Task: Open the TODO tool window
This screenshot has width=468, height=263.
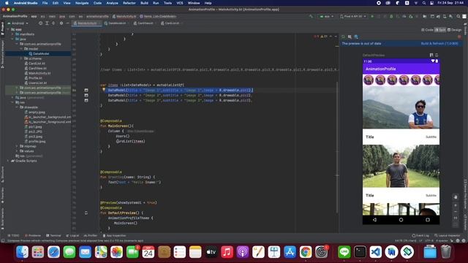Action: pyautogui.click(x=13, y=235)
